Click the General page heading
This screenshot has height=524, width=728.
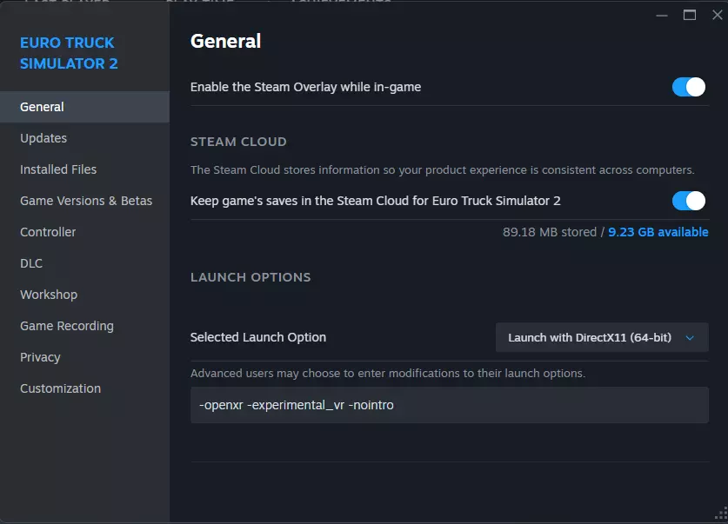(225, 41)
